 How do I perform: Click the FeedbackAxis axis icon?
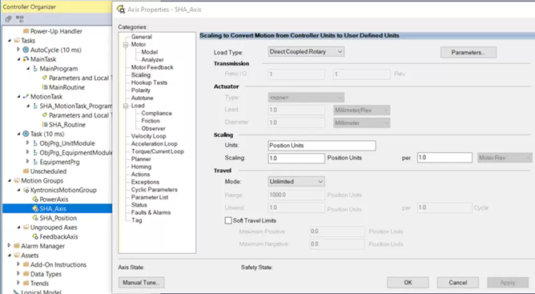coord(34,236)
